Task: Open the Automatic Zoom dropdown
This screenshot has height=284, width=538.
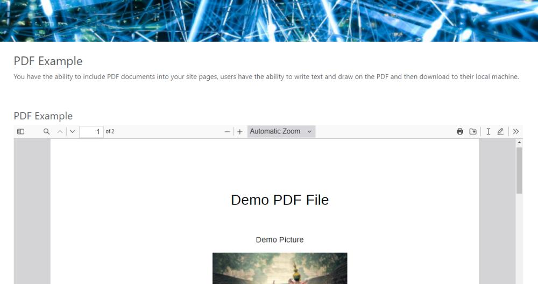Action: (281, 131)
